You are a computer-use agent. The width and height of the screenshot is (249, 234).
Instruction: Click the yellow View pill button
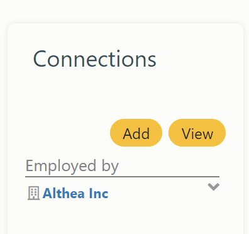pyautogui.click(x=197, y=133)
